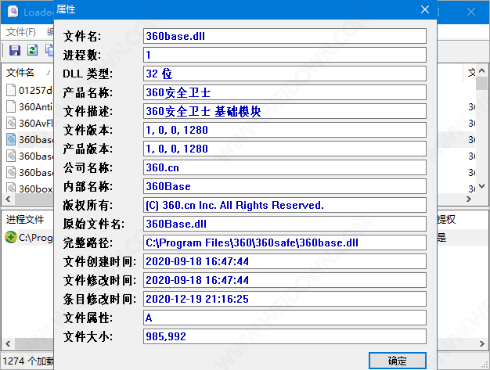490x370 pixels.
Task: Sort by the 文件名 column header
Action: [x=20, y=73]
